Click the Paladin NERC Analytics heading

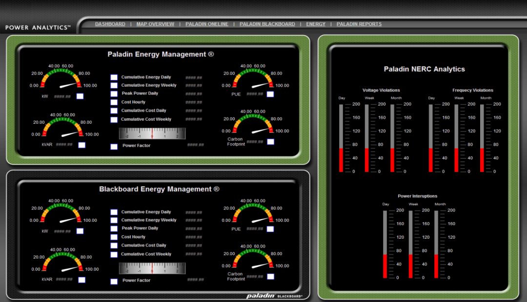(x=425, y=69)
